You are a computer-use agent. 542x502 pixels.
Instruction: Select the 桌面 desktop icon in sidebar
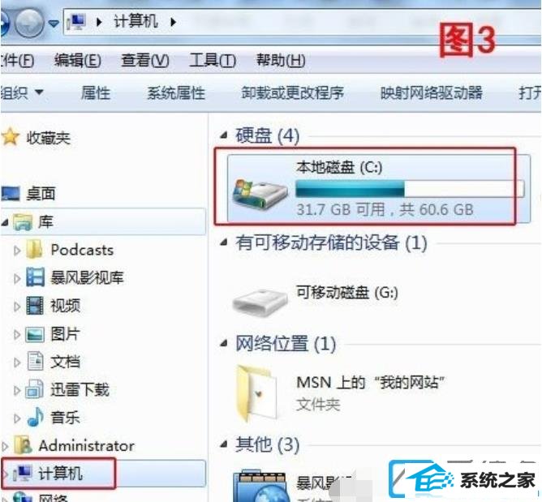point(11,194)
